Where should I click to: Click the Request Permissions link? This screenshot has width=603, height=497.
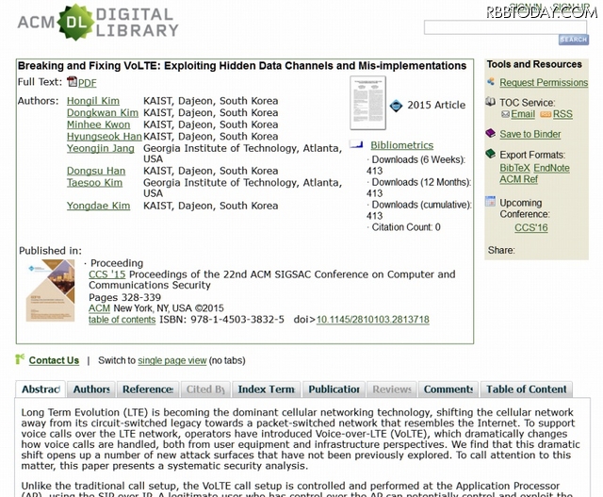544,82
